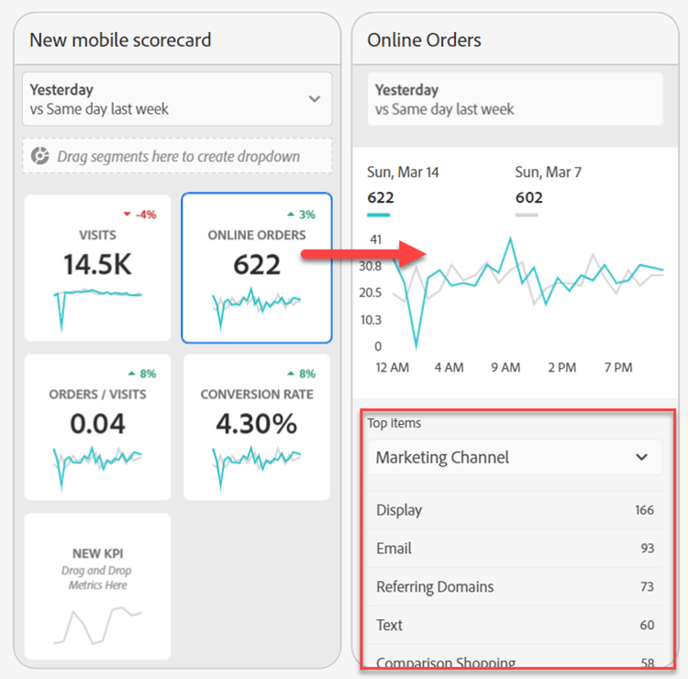Click the date range chevron arrow

click(x=314, y=99)
